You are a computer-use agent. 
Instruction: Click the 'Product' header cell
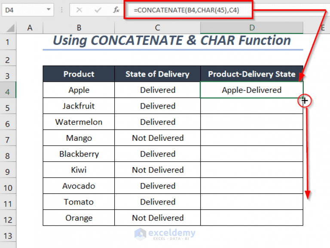pos(79,74)
